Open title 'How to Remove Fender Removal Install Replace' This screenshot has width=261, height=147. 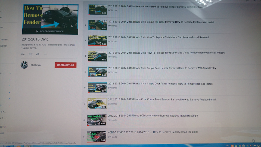coord(156,7)
